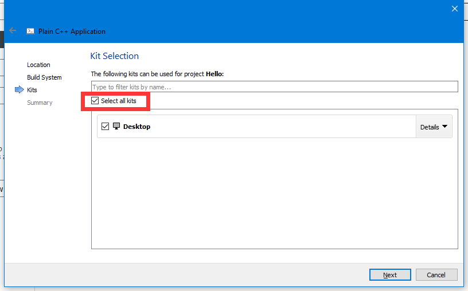Select the Location step in the sidebar
This screenshot has height=291, width=468.
tap(38, 65)
